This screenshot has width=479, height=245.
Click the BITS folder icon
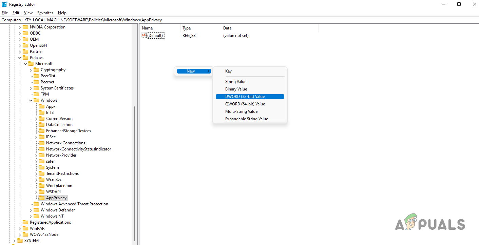tap(42, 113)
